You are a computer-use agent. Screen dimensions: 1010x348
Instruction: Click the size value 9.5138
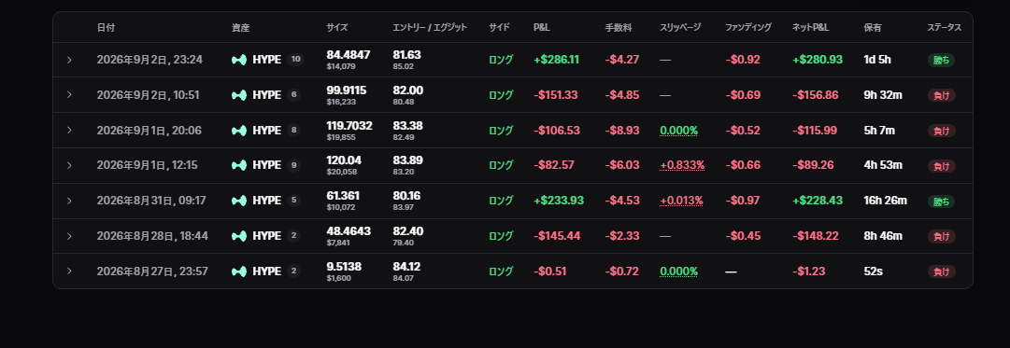[x=344, y=266]
